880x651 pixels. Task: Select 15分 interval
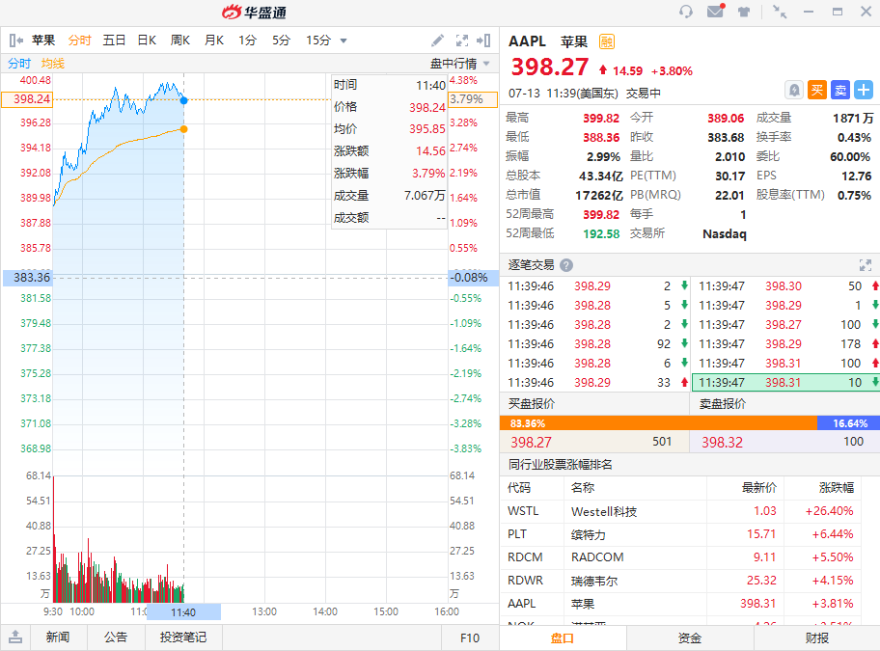[318, 41]
